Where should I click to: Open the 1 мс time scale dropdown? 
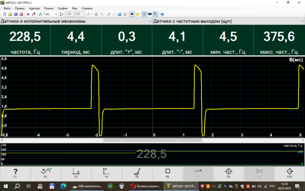tap(56, 14)
